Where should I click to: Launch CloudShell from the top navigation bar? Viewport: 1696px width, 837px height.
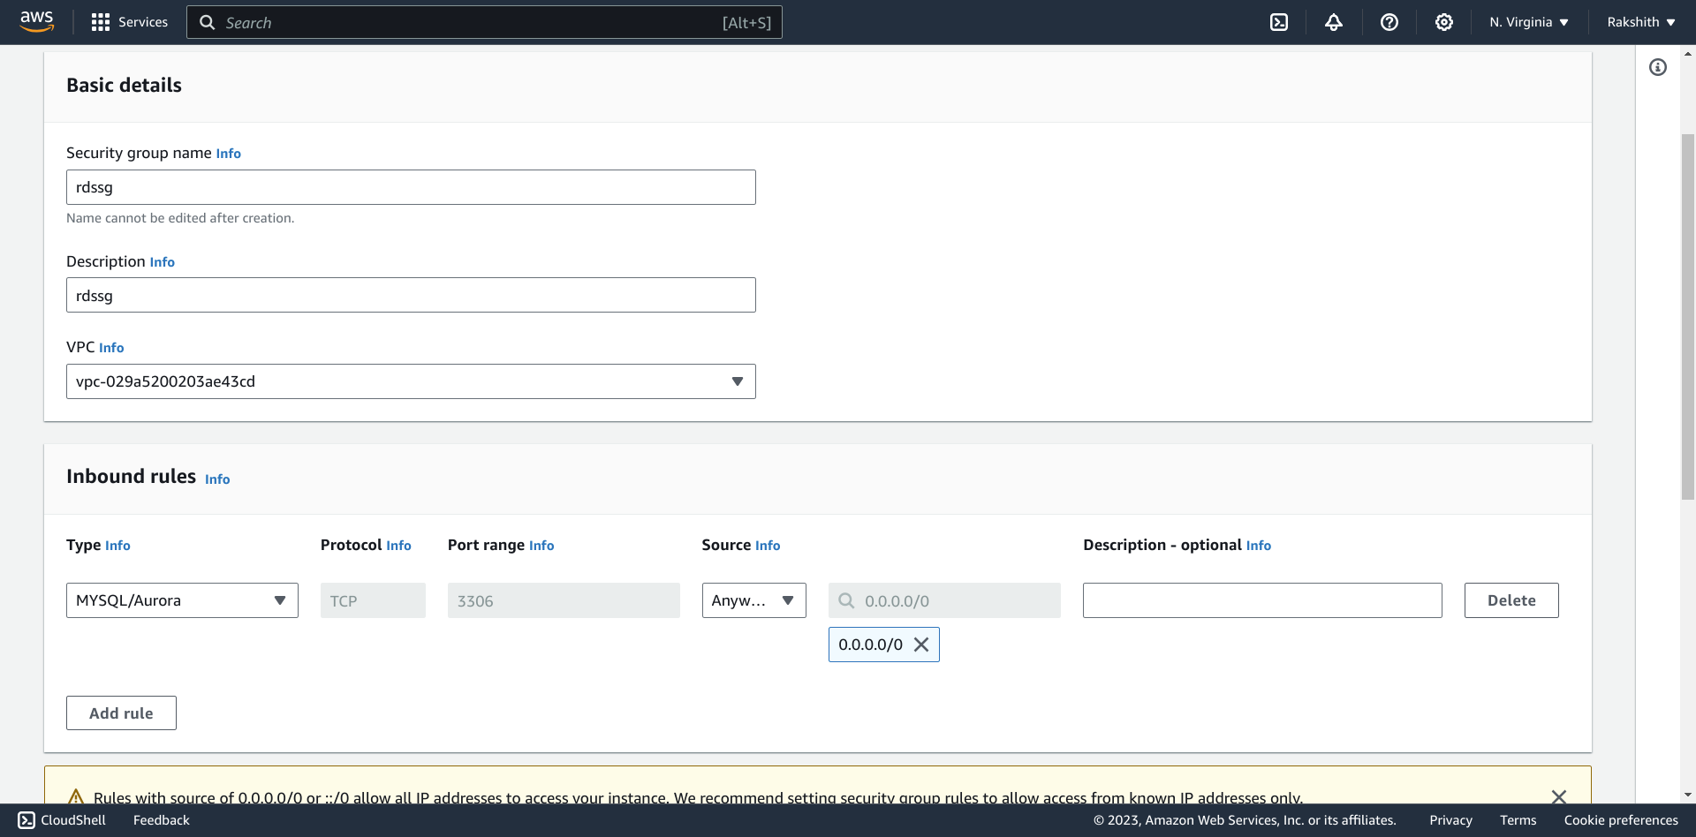click(1278, 22)
